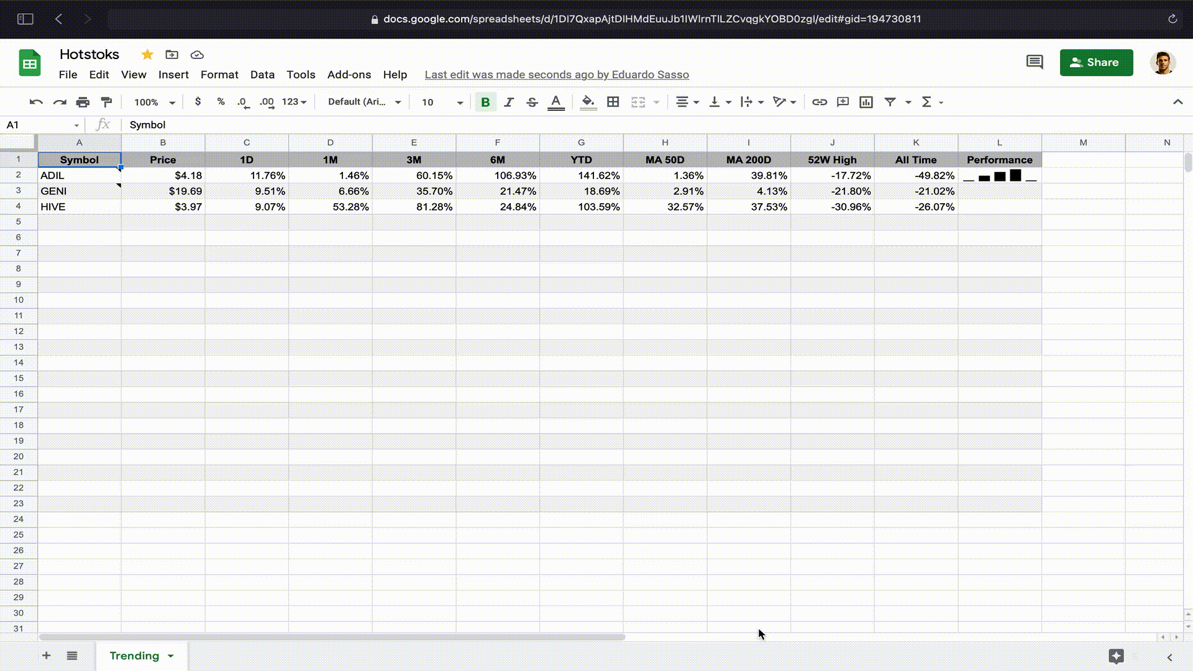Screen dimensions: 1193x671
Task: Open the Data menu
Action: click(262, 75)
